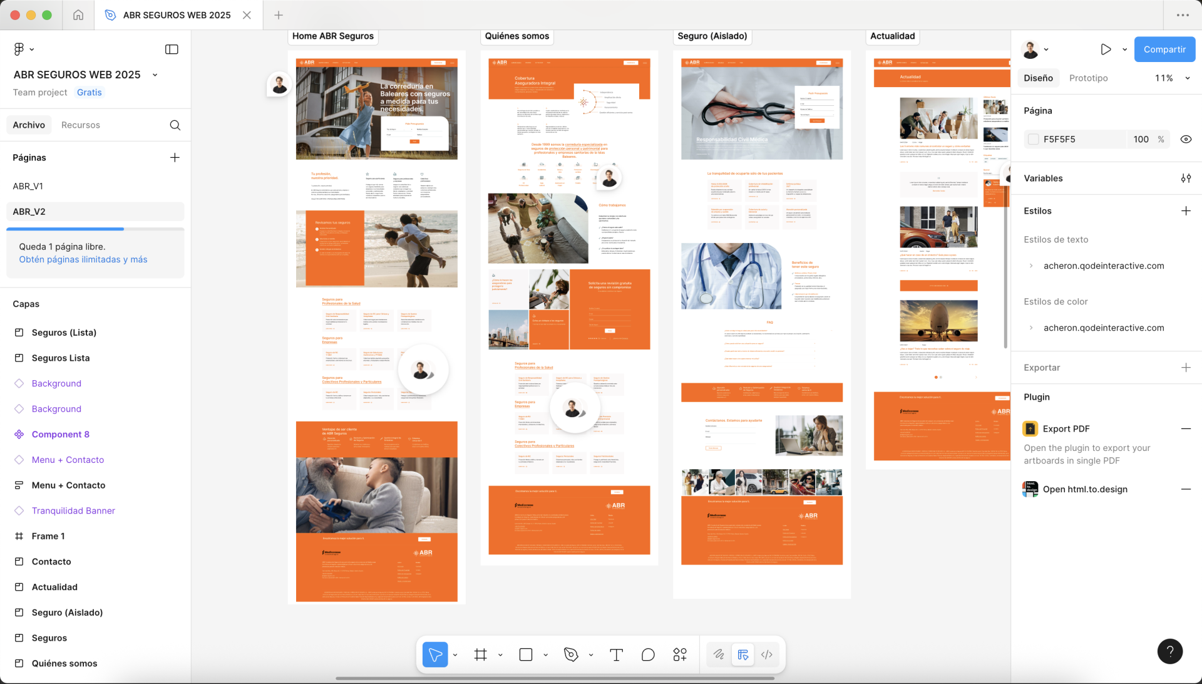The height and width of the screenshot is (684, 1202).
Task: Add a new style with Estilos plus
Action: pyautogui.click(x=1186, y=211)
